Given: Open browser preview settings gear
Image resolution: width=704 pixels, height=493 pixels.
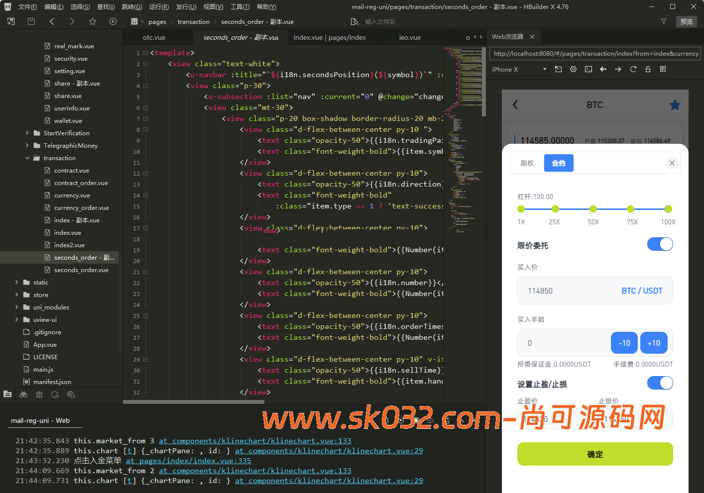Looking at the screenshot, I should (x=573, y=69).
